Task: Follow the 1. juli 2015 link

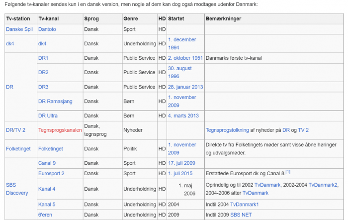Action: pyautogui.click(x=180, y=174)
